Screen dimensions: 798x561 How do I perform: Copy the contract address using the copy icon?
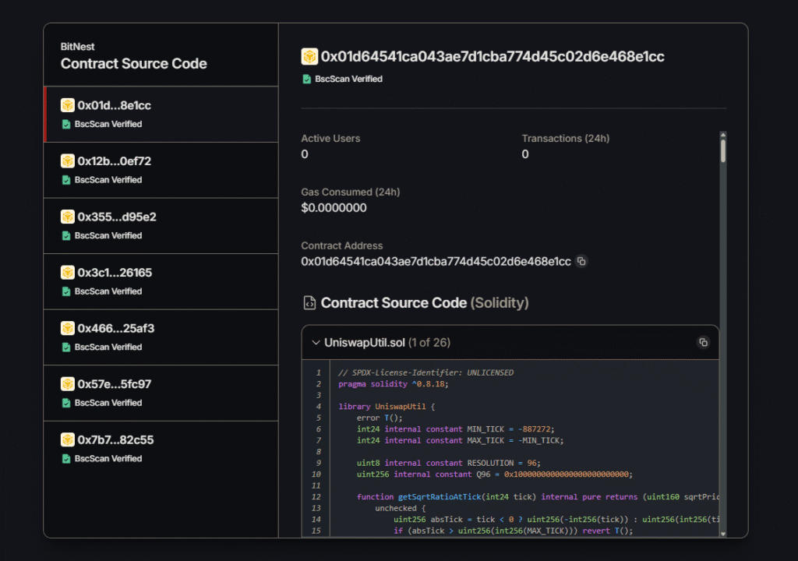[581, 261]
